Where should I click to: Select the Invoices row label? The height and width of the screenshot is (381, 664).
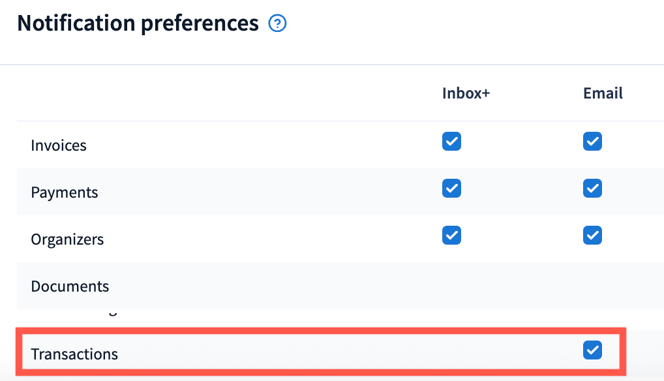[x=59, y=145]
